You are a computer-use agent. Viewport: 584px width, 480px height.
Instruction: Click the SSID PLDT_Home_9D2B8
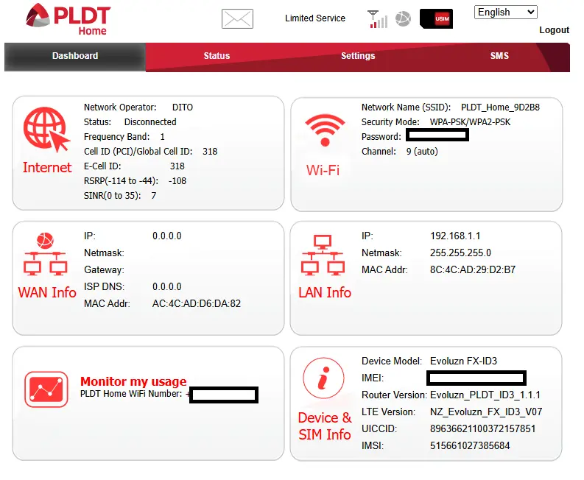click(x=500, y=107)
